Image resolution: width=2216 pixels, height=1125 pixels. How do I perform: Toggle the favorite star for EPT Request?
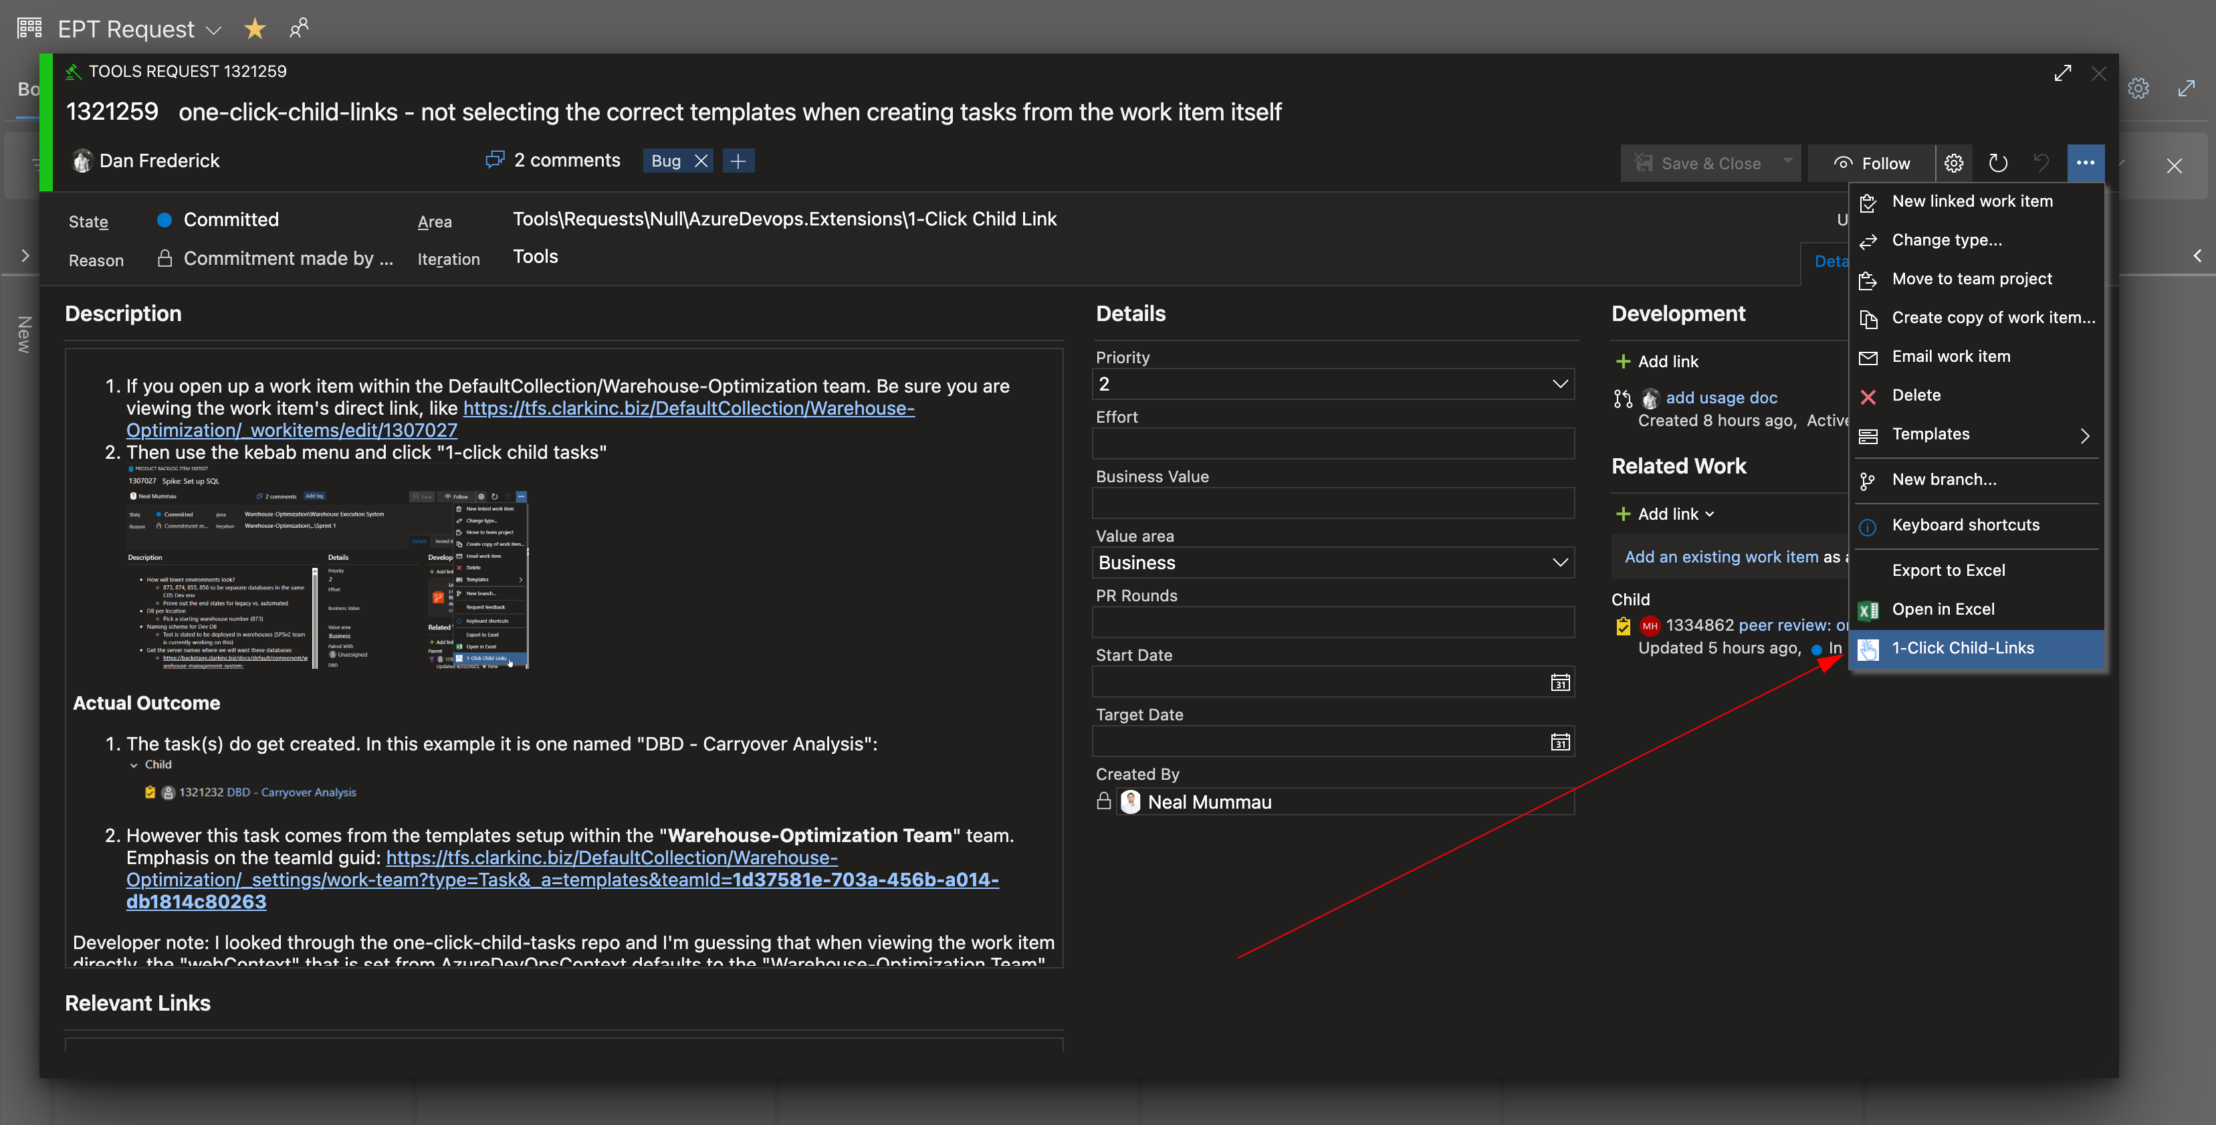pyautogui.click(x=255, y=29)
